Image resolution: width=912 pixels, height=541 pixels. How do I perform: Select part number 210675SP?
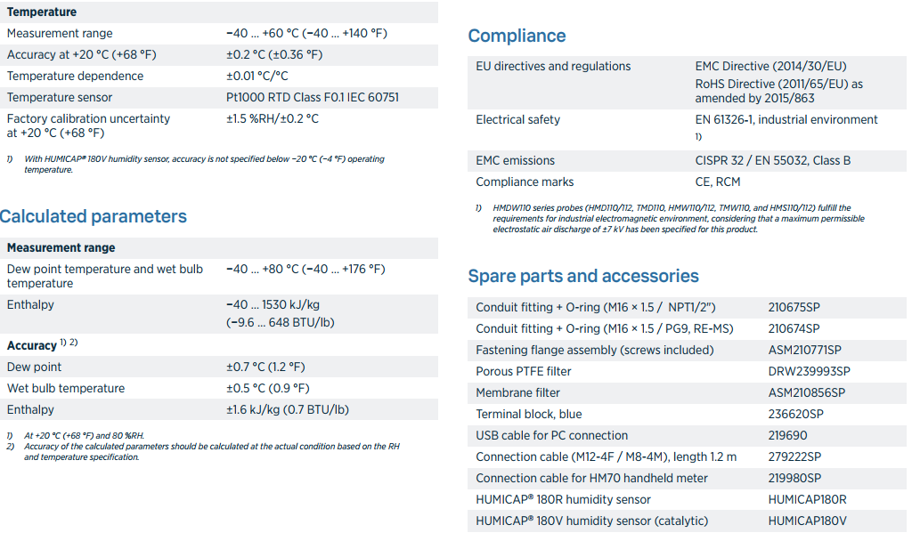(x=794, y=307)
